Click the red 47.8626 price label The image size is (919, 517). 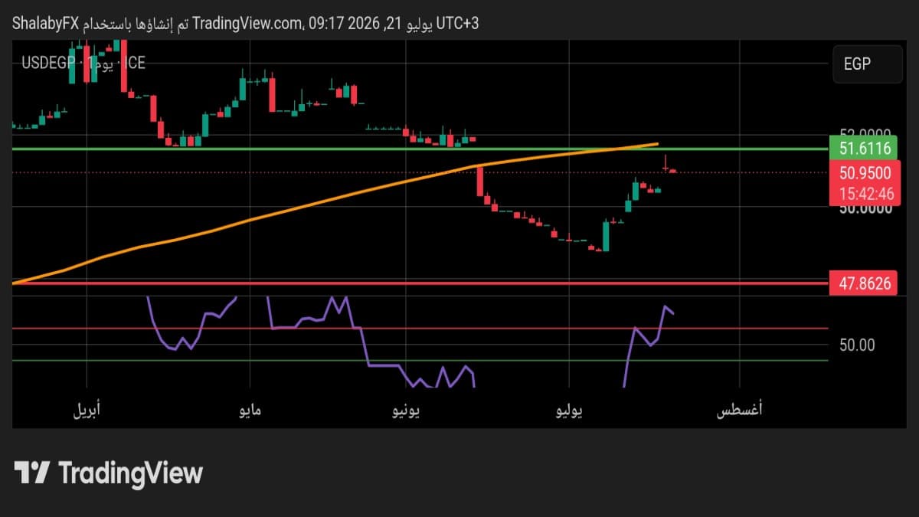pos(865,283)
